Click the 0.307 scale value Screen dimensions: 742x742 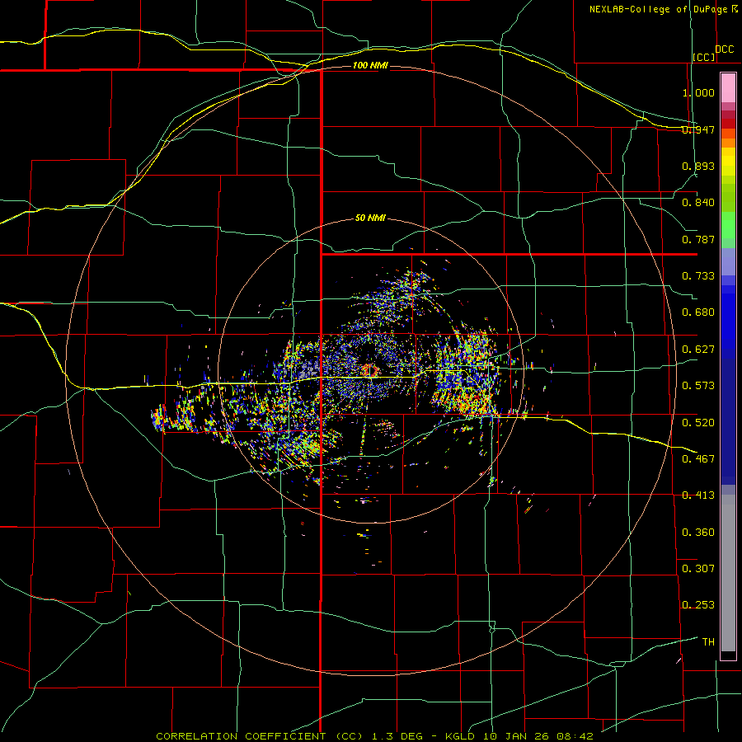click(698, 568)
